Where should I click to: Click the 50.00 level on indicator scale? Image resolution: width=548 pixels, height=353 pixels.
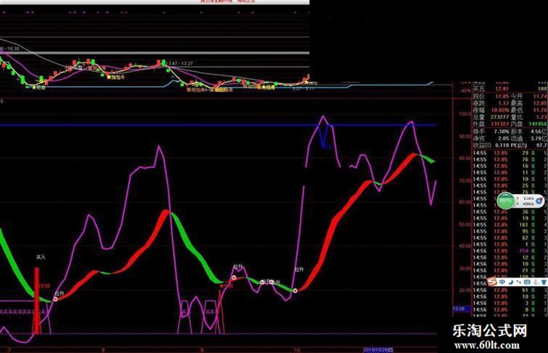(x=464, y=224)
